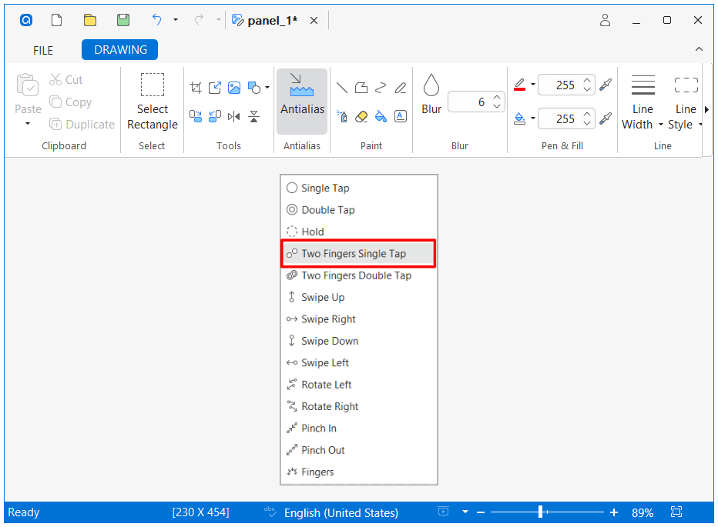
Task: Pick the straight Line drawing tool
Action: click(342, 88)
